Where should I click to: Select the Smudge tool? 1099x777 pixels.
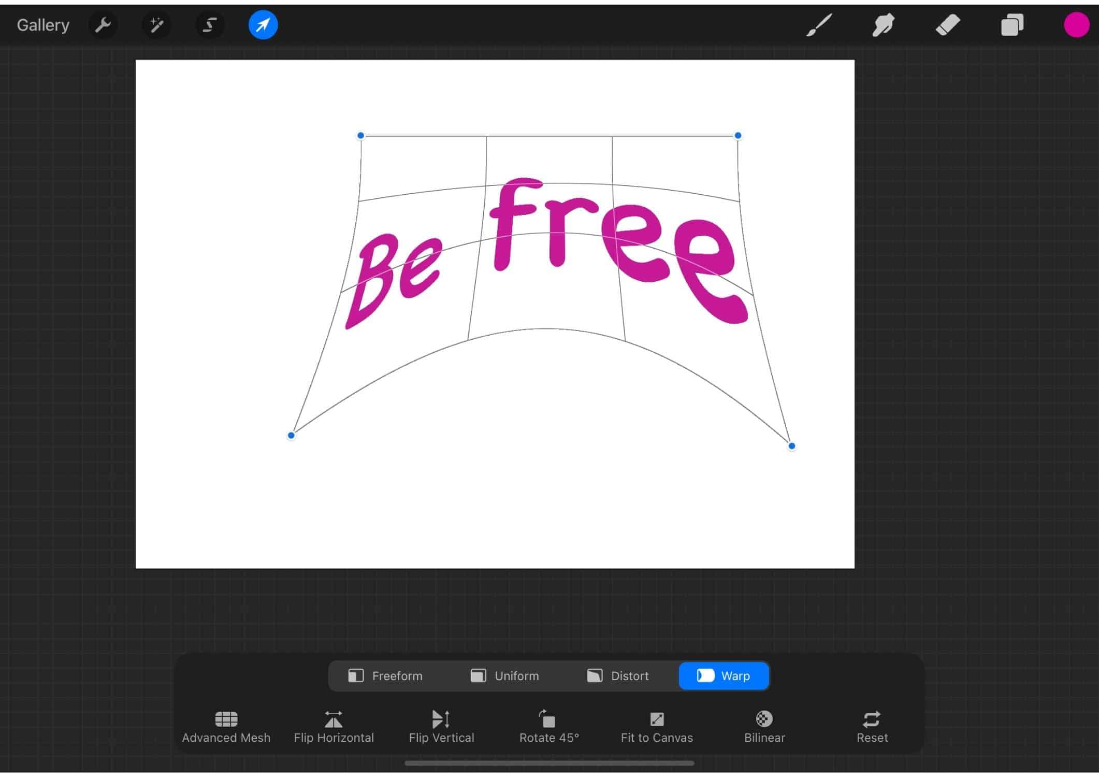click(883, 24)
